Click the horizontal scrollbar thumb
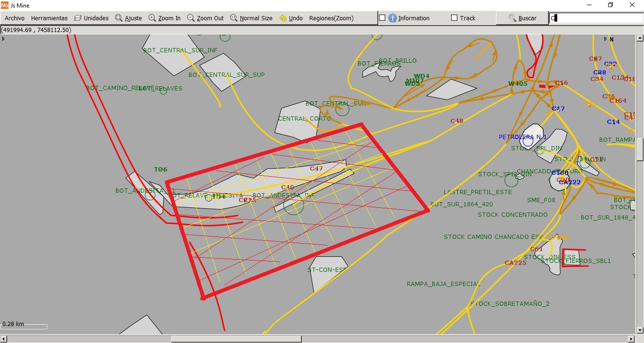Viewport: 644px width, 343px height. point(236,339)
